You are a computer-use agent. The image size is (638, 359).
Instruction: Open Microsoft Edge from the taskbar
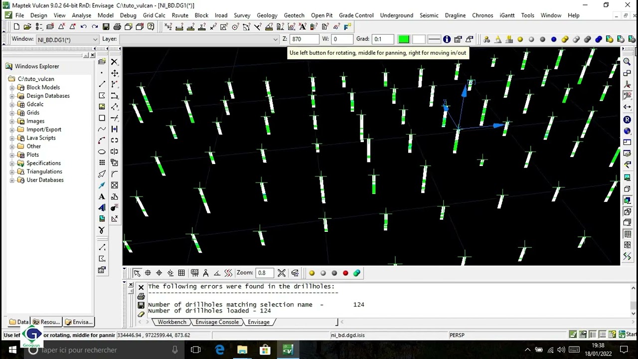pos(219,350)
